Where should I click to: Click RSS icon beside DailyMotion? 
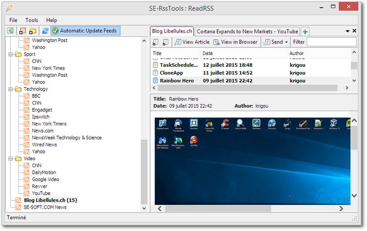[27, 172]
